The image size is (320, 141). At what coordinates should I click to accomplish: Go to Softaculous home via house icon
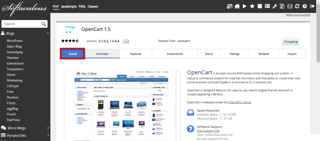click(x=237, y=6)
